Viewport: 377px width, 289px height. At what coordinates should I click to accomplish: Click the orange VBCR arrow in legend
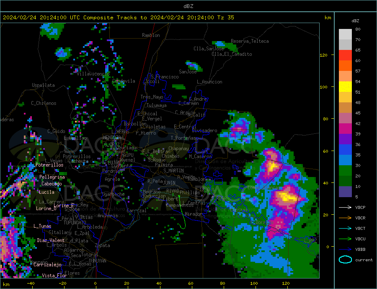point(345,218)
